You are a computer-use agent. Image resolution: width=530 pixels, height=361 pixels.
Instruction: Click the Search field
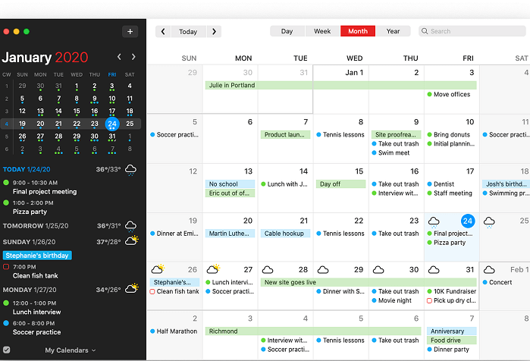point(472,31)
